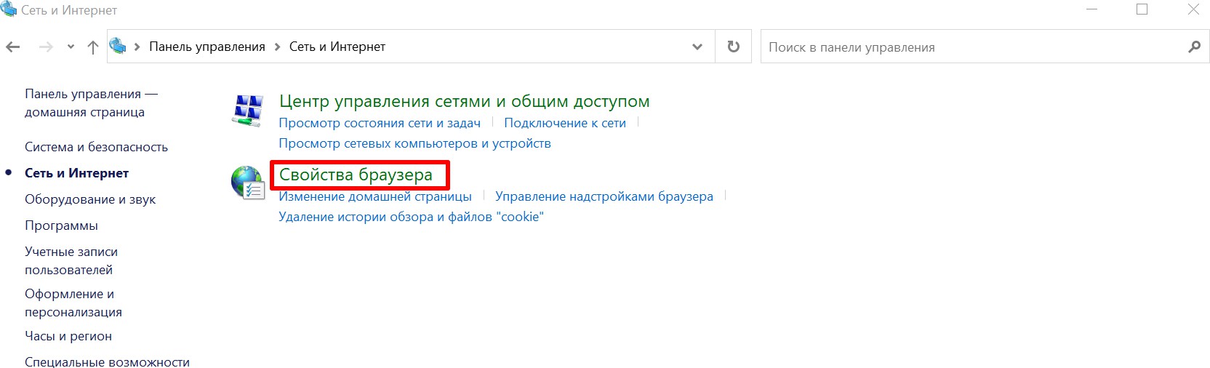Click the Browser Properties globe icon
The width and height of the screenshot is (1210, 368).
pyautogui.click(x=247, y=183)
